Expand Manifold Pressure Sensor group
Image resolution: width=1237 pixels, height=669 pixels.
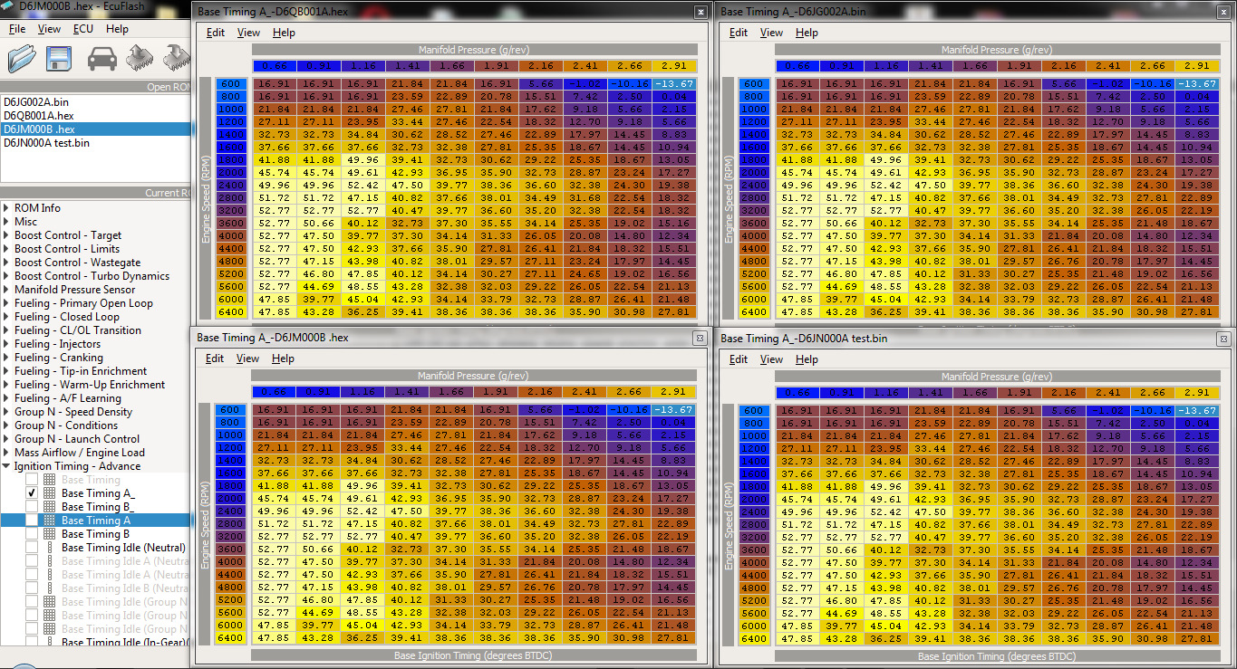[x=7, y=290]
